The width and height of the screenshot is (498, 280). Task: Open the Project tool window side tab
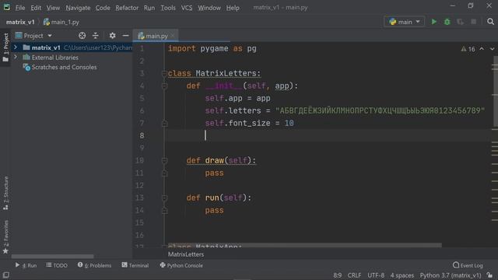pyautogui.click(x=5, y=47)
